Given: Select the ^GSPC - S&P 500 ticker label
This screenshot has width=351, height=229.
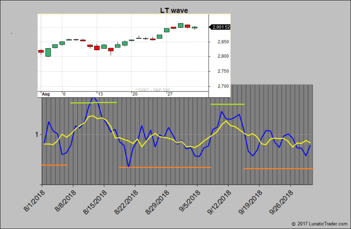Looking at the screenshot, I should click(x=153, y=89).
